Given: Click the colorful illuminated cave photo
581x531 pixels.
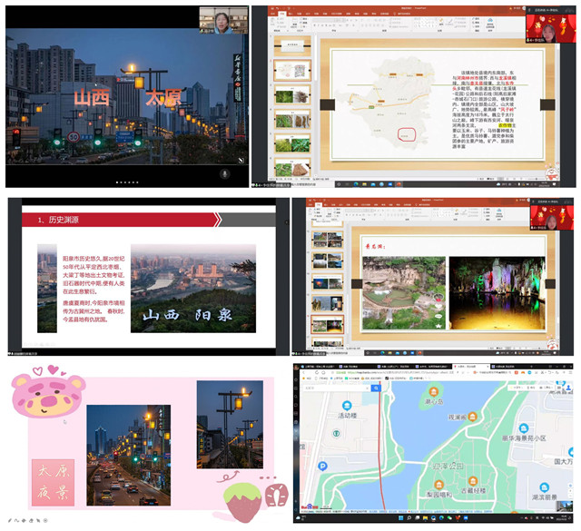Looking at the screenshot, I should coord(497,293).
